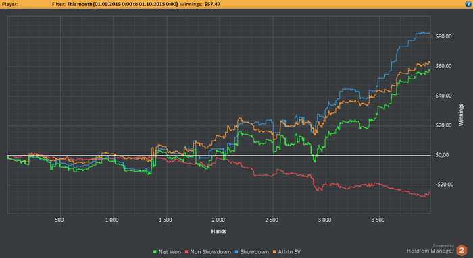Toggle the All-In EV legend entry
The width and height of the screenshot is (473, 258).
point(287,252)
